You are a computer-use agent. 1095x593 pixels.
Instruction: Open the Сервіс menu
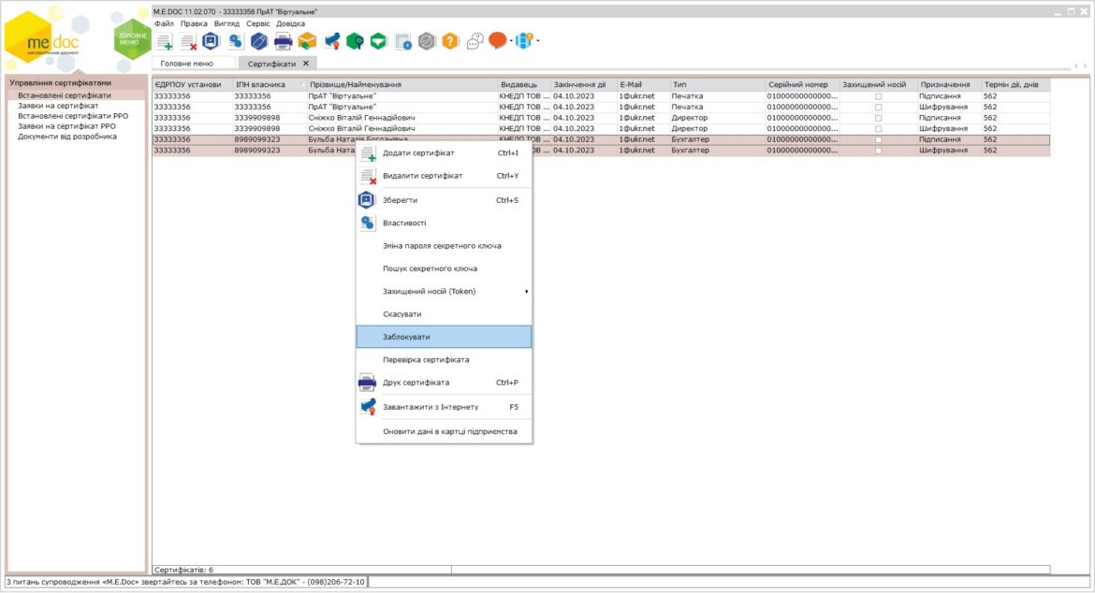click(x=257, y=23)
